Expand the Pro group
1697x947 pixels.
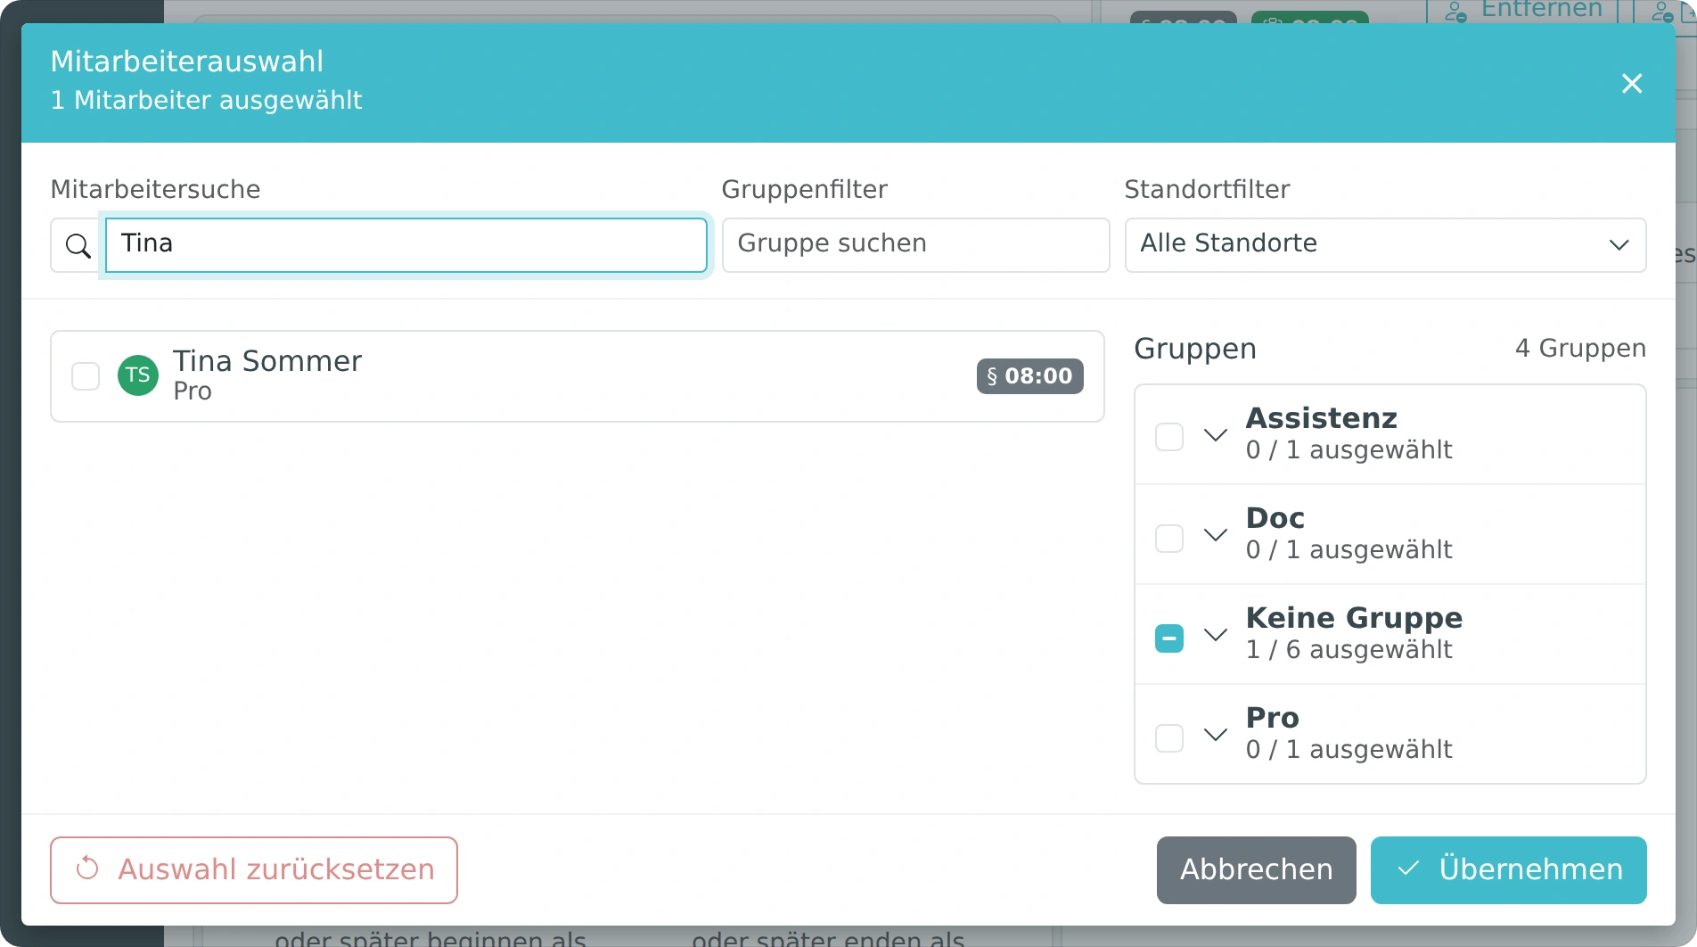coord(1216,735)
